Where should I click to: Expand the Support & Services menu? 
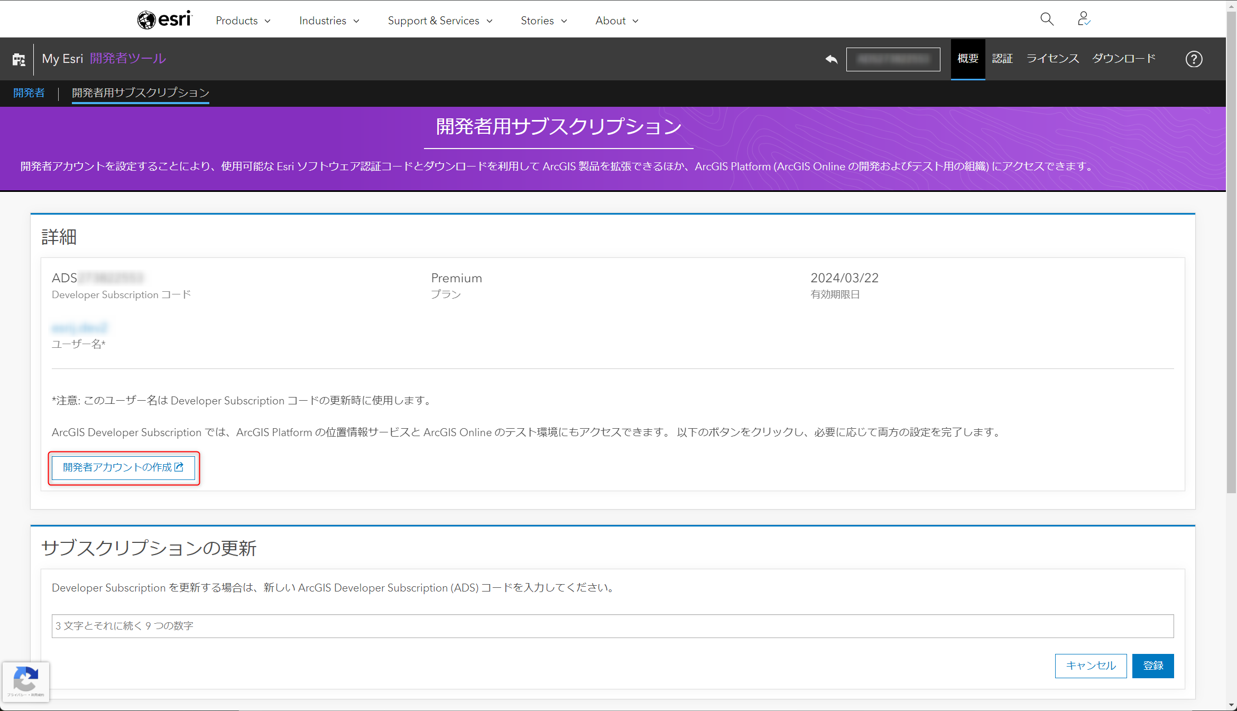(440, 21)
